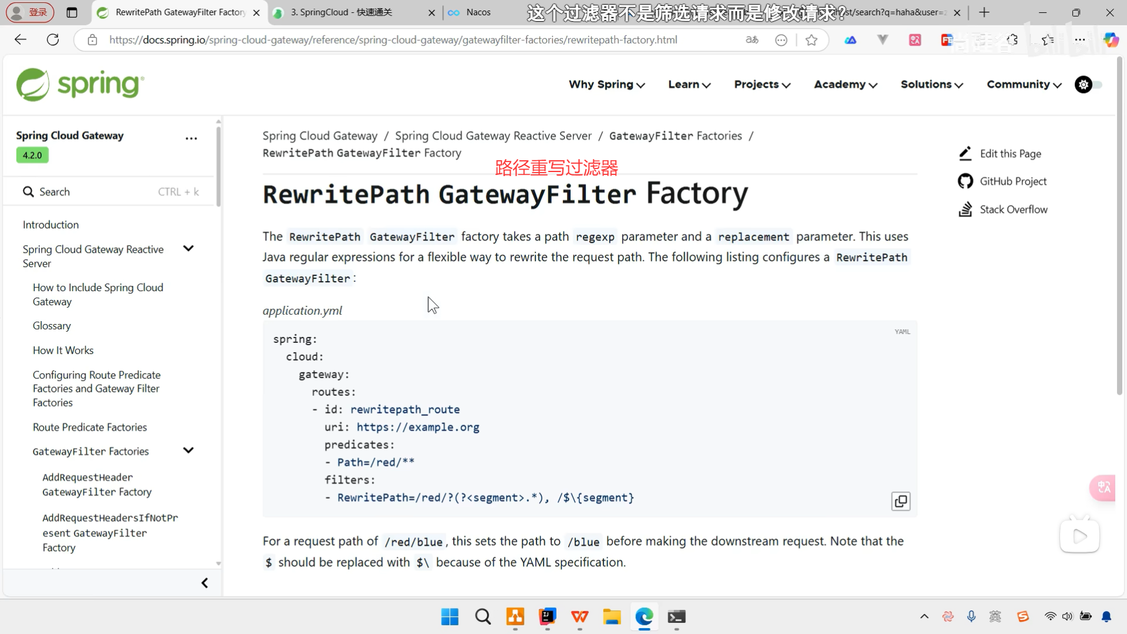Switch to the Nacos browser tab

[x=478, y=12]
